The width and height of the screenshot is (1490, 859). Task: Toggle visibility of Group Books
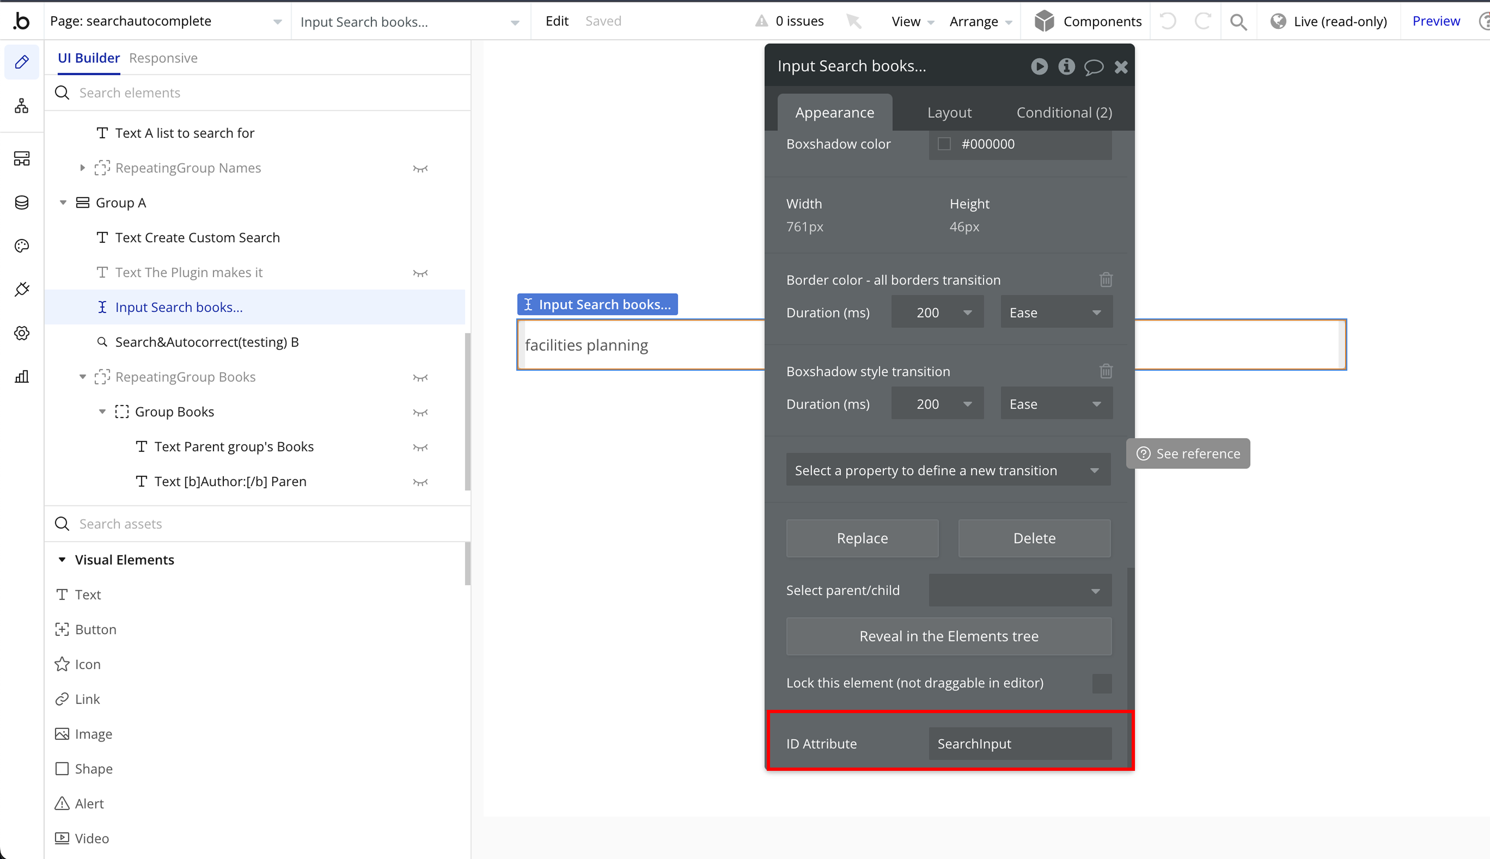[x=420, y=412]
